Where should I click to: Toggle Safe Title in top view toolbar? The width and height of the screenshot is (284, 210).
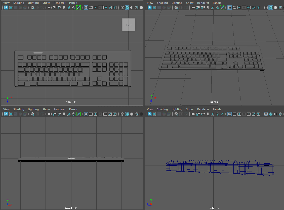click(x=115, y=8)
